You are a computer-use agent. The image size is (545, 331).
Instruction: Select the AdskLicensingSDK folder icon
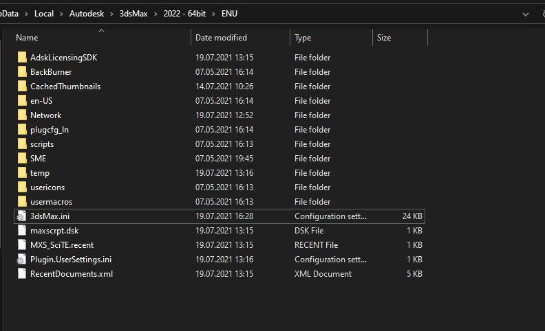pos(22,57)
